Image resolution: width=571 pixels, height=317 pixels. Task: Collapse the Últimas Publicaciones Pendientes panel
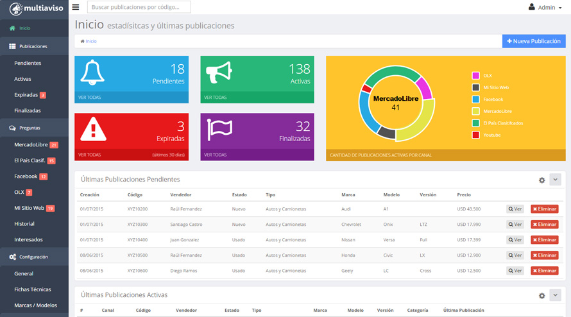(x=556, y=180)
